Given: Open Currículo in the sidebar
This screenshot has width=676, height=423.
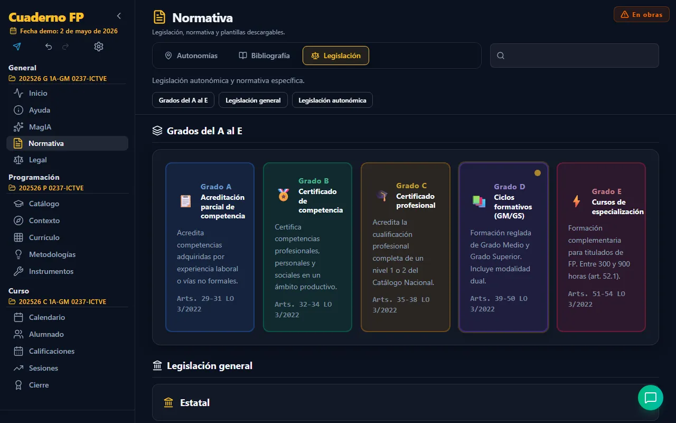Looking at the screenshot, I should (67, 238).
